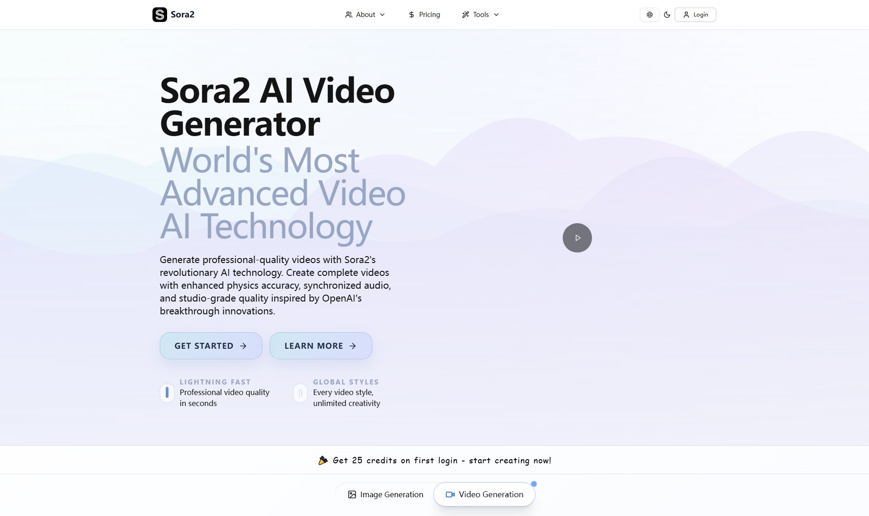
Task: Click the party popper icon in banner
Action: 323,461
